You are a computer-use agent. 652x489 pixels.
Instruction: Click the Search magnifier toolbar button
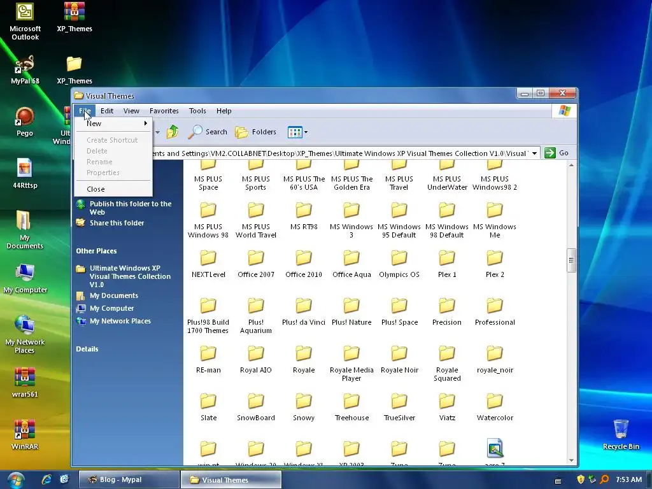click(x=208, y=132)
